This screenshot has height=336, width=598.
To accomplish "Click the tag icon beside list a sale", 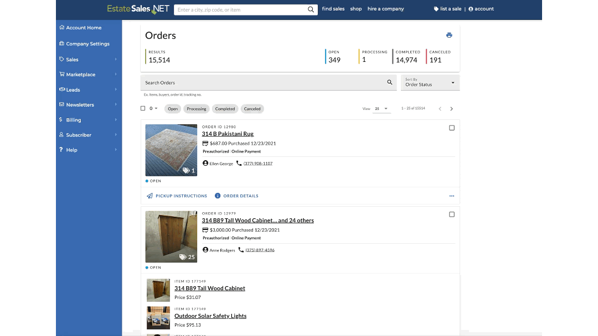I will pos(436,9).
